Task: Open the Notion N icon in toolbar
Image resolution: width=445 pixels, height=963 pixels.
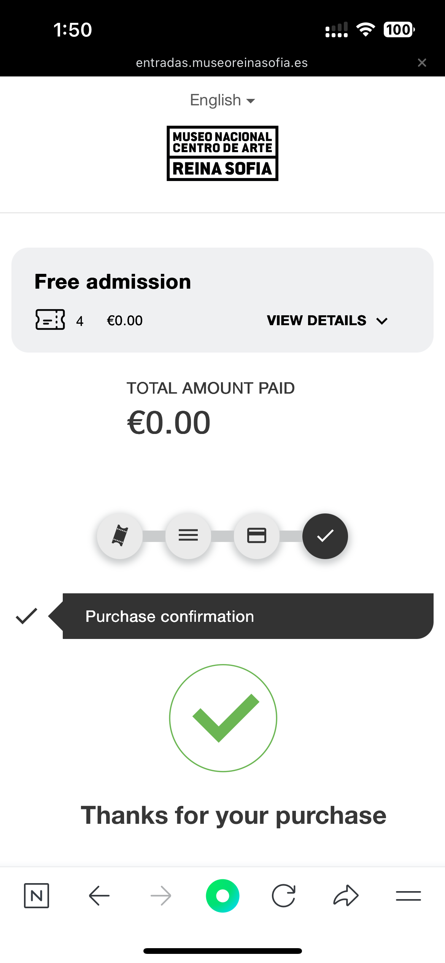Action: pyautogui.click(x=37, y=896)
